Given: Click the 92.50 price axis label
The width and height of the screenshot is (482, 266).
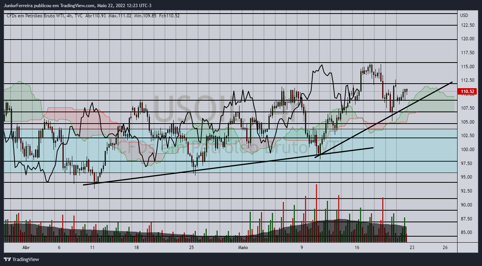Looking at the screenshot, I should click(467, 191).
